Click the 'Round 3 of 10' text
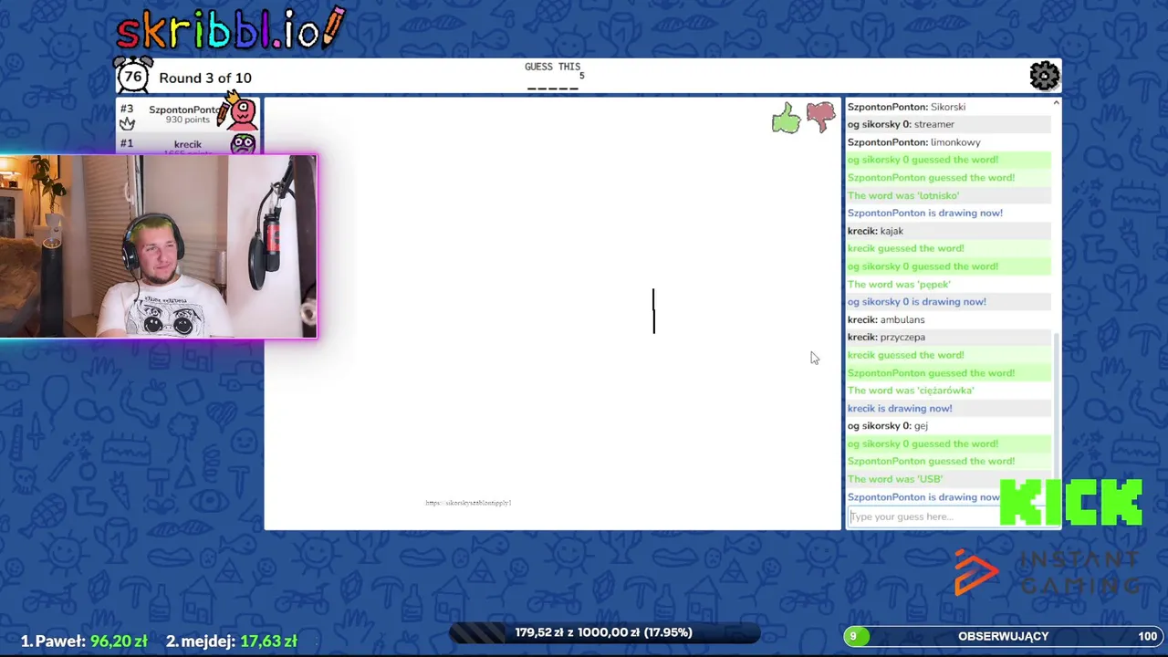The image size is (1168, 657). 205,78
